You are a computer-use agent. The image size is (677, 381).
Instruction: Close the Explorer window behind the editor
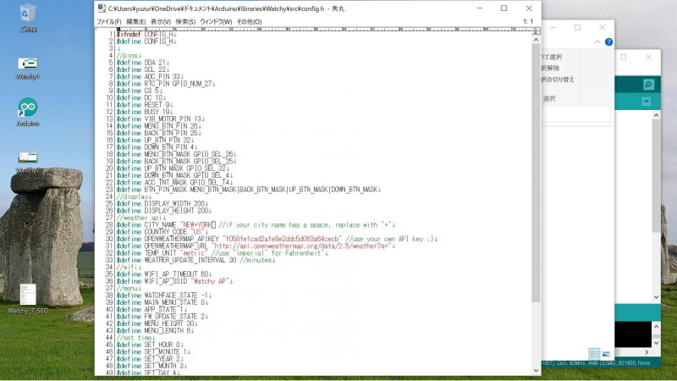coord(603,28)
